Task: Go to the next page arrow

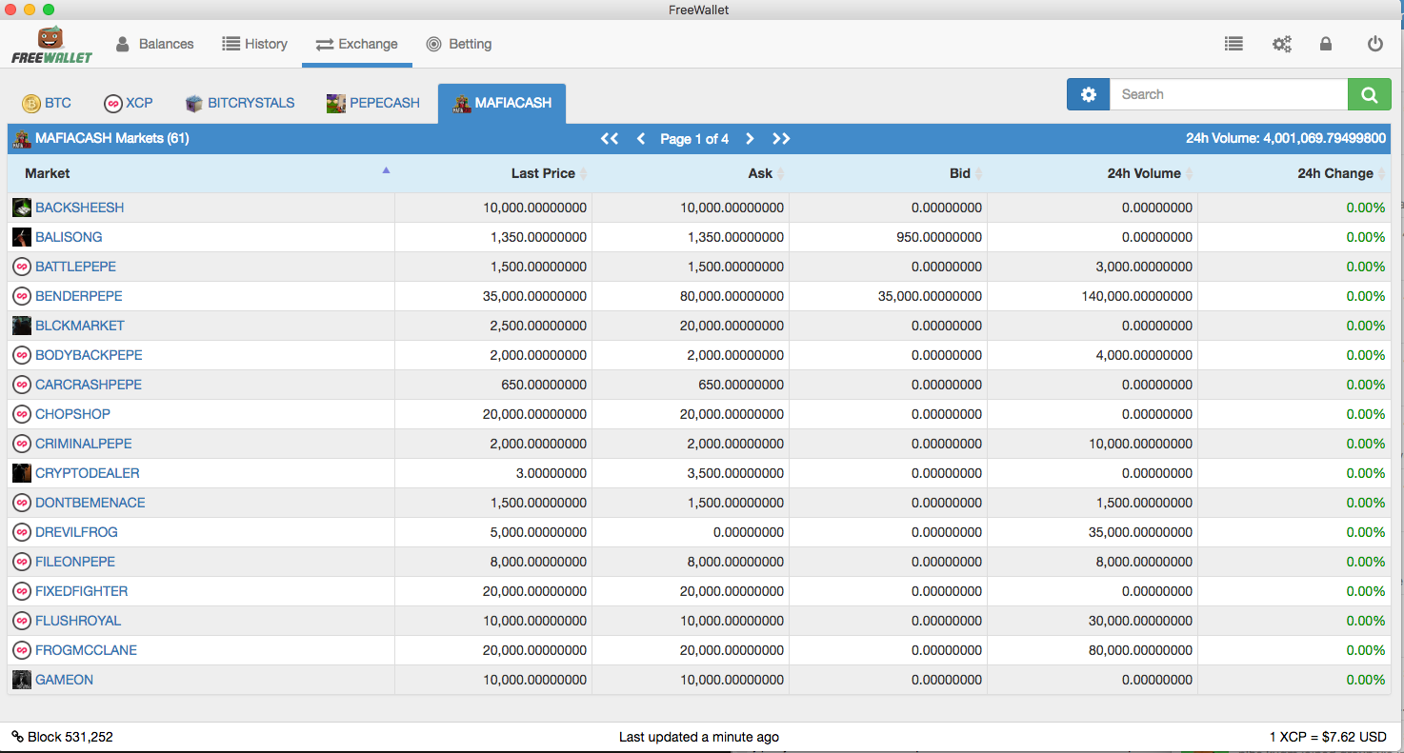Action: [x=750, y=139]
